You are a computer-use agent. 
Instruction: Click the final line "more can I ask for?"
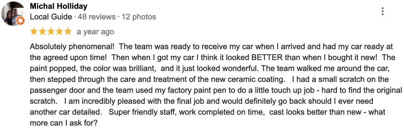pyautogui.click(x=64, y=123)
